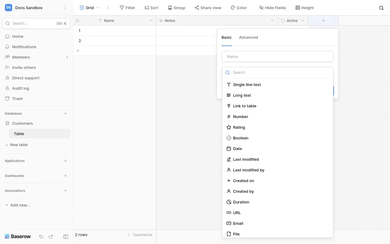Click the search magnifier icon in the top right
This screenshot has width=390, height=244.
pyautogui.click(x=381, y=8)
